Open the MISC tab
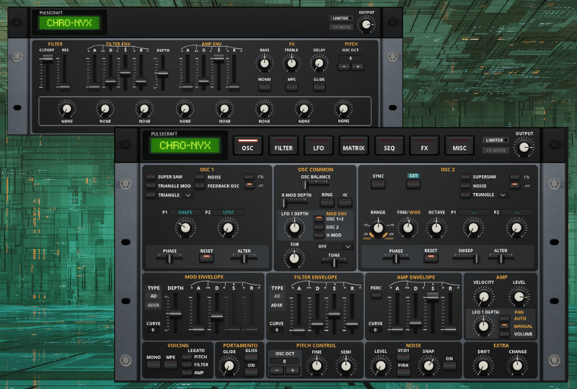 tap(459, 146)
